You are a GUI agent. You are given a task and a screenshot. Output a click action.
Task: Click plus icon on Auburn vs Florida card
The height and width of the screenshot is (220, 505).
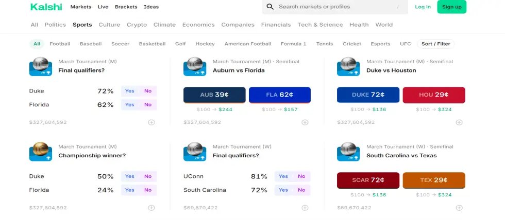coord(305,122)
